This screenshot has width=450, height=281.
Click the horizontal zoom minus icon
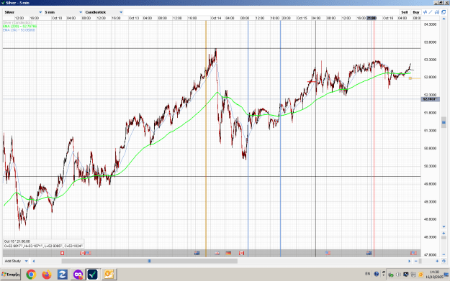[x=416, y=261]
